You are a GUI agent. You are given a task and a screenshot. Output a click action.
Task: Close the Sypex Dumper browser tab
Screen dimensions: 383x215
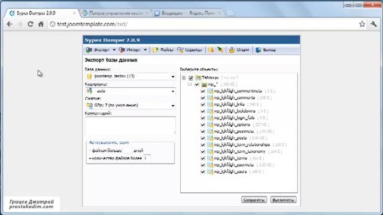pyautogui.click(x=74, y=13)
